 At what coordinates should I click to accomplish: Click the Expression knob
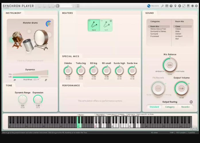point(38,100)
